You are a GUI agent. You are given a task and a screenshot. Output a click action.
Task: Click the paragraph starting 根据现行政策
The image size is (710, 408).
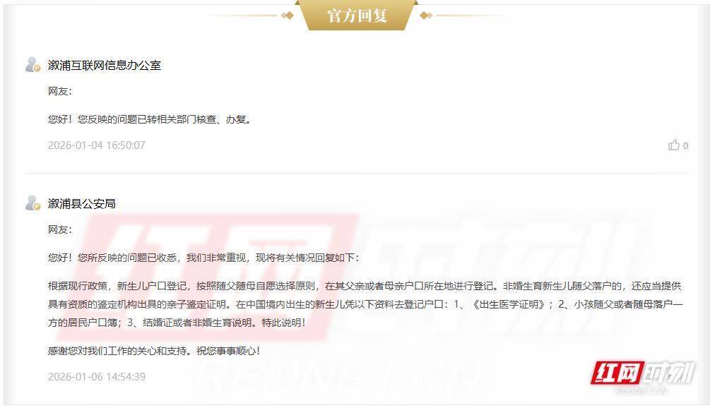point(365,304)
